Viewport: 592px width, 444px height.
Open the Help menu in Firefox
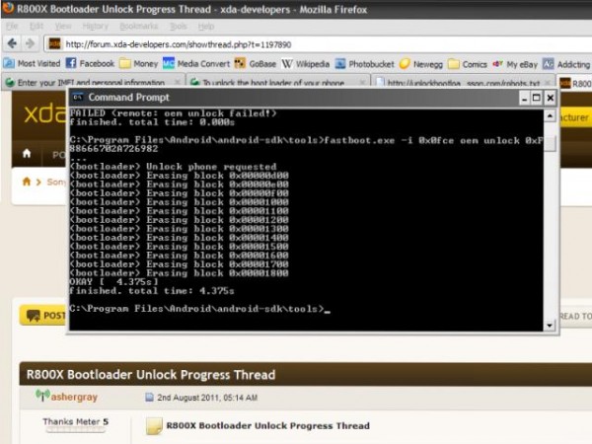pos(206,26)
